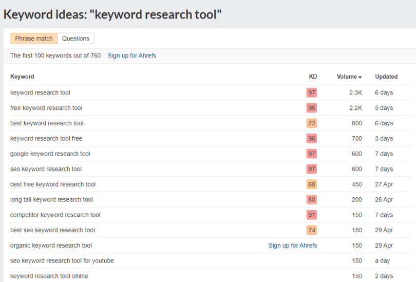Sort by Volume column arrow
Screen dimensions: 416x282
coord(360,77)
